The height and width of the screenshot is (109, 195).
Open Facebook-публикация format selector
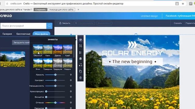(x=180, y=16)
